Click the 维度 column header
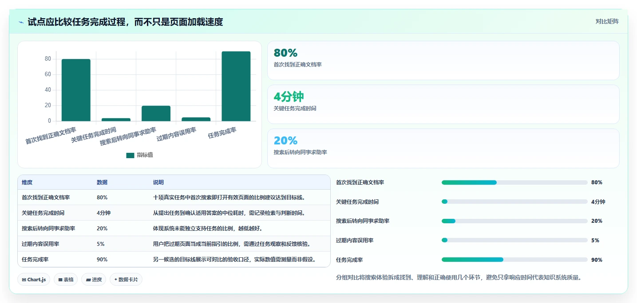 pos(27,183)
